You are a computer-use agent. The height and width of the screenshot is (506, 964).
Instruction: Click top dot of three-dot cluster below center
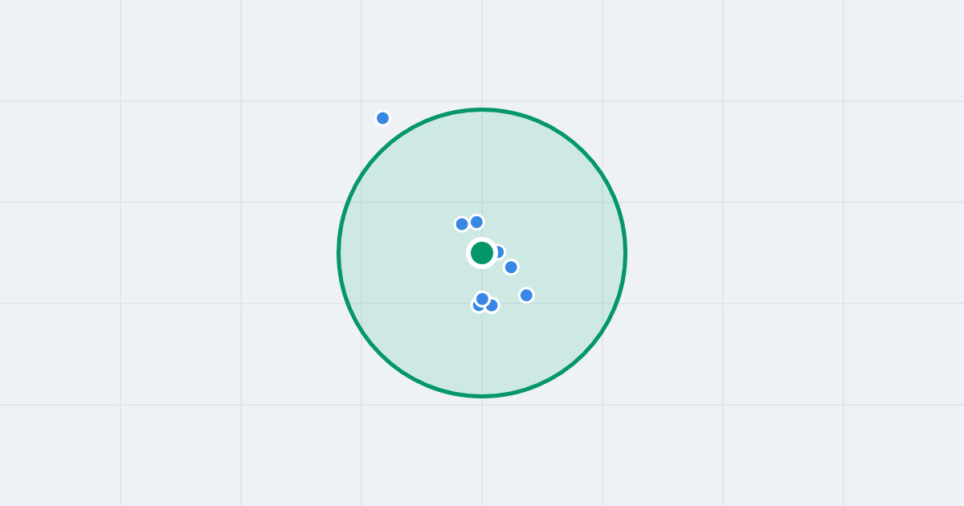(x=482, y=299)
